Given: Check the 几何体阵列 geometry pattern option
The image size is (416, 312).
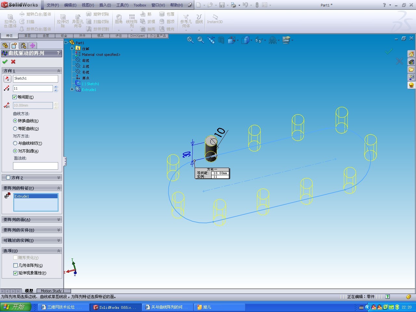Looking at the screenshot, I should [x=15, y=266].
